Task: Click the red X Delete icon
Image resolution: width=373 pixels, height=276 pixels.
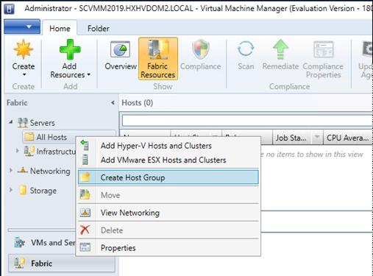Action: coord(85,230)
